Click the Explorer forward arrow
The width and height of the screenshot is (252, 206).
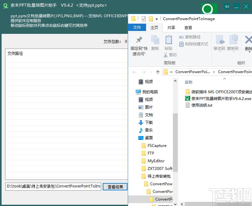pos(143,72)
